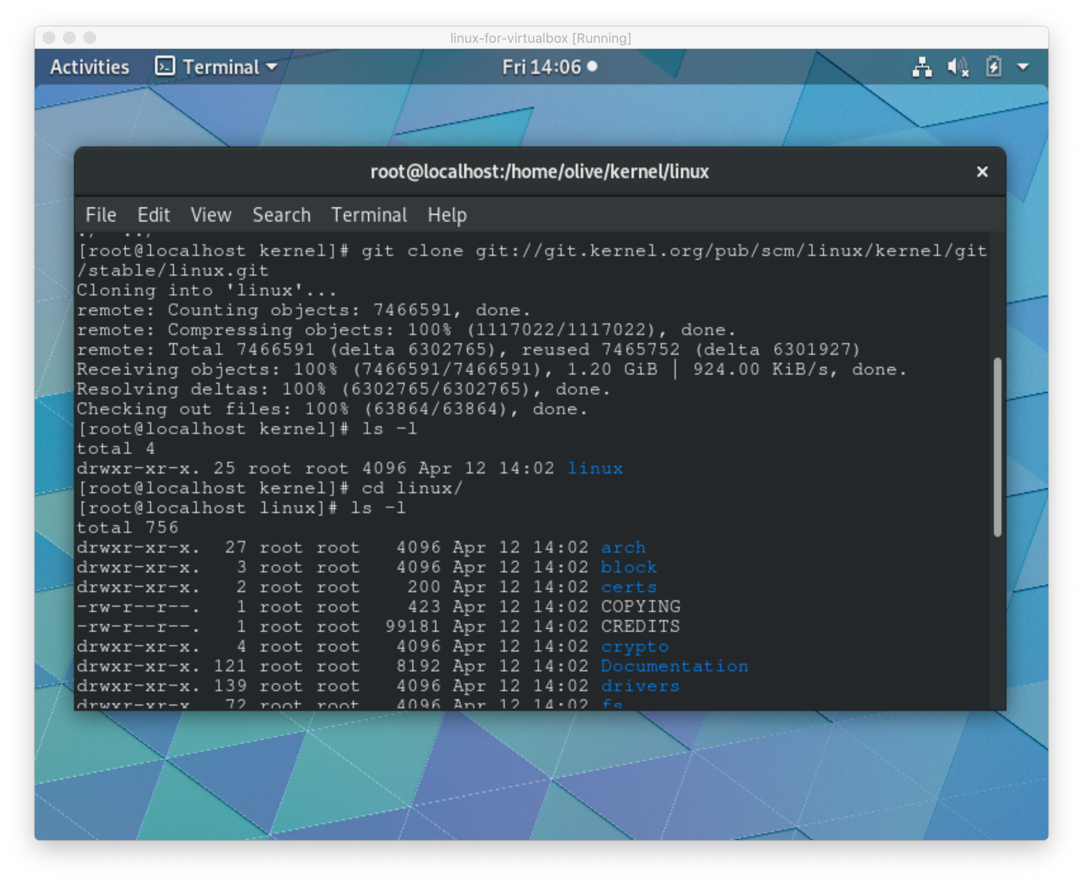The height and width of the screenshot is (883, 1083).
Task: Open the File menu
Action: click(x=101, y=215)
